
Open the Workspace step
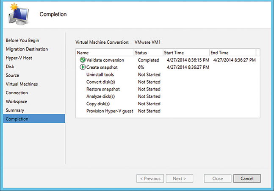(x=17, y=101)
